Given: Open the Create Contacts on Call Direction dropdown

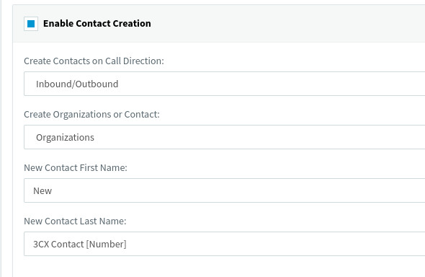Looking at the screenshot, I should click(225, 84).
